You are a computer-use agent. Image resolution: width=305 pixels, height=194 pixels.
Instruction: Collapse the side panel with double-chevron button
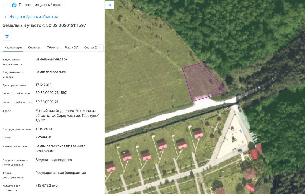110,5
